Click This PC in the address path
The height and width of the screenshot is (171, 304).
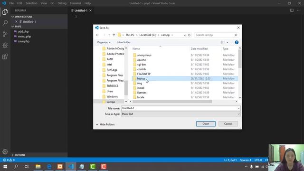point(130,35)
